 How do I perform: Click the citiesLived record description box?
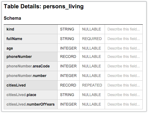(124, 85)
